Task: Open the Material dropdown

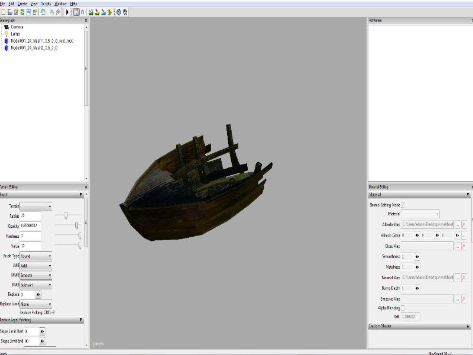Action: 421,214
